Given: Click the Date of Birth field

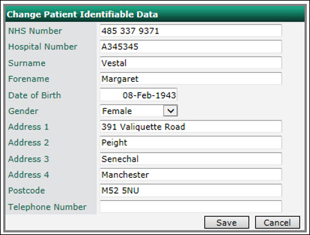Looking at the screenshot, I should pyautogui.click(x=138, y=95).
